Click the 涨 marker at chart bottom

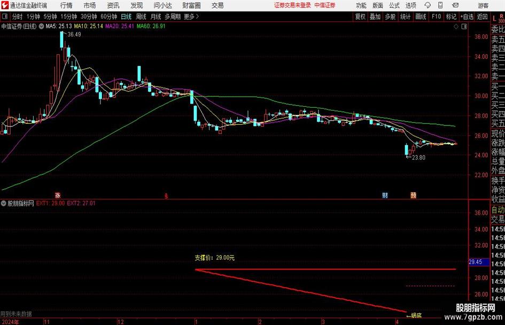click(x=58, y=195)
